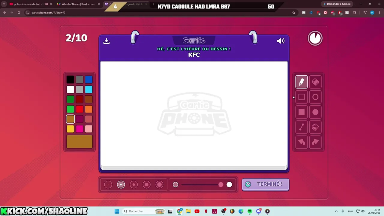384x216 pixels.
Task: Pick the dark green color swatch
Action: click(x=70, y=99)
